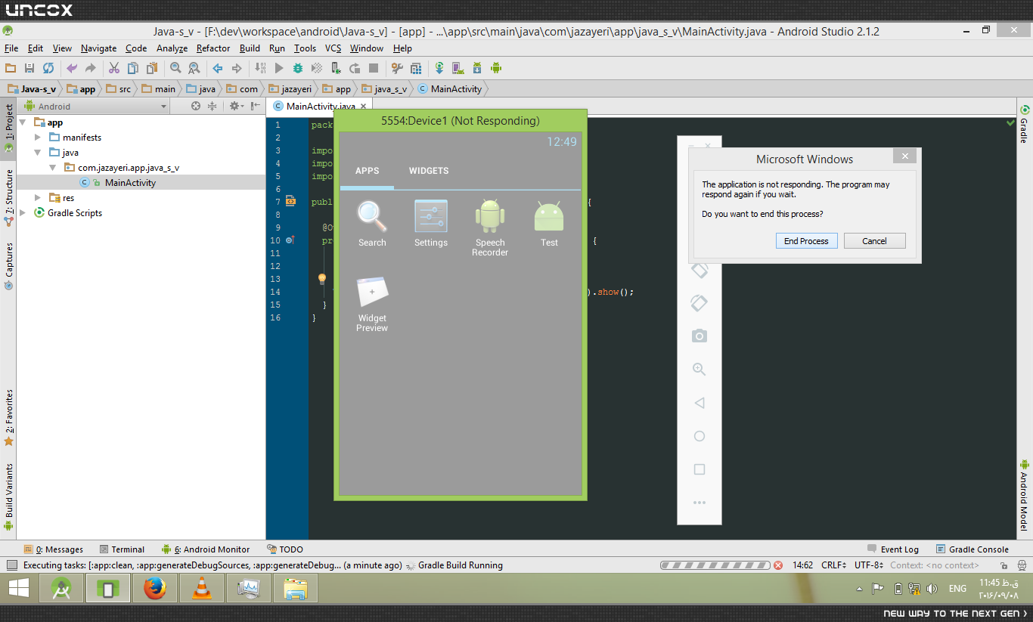Open the Android Device Monitor icon

click(496, 68)
